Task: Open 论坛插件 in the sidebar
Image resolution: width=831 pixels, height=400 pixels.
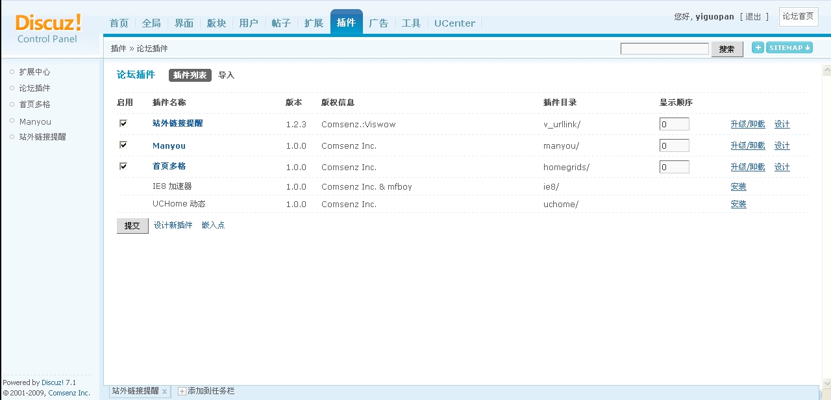Action: [x=34, y=88]
